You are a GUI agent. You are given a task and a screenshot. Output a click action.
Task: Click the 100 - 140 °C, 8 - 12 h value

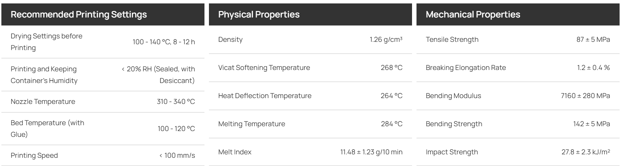pos(164,42)
